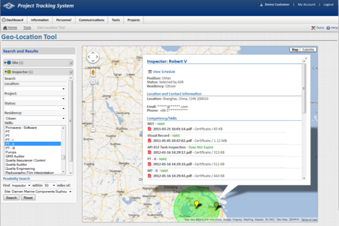339x226 pixels.
Task: Switch map to Satellite view
Action: [308, 49]
